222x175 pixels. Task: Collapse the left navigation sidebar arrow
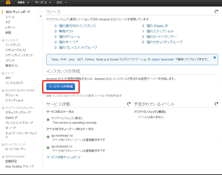(x=41, y=16)
